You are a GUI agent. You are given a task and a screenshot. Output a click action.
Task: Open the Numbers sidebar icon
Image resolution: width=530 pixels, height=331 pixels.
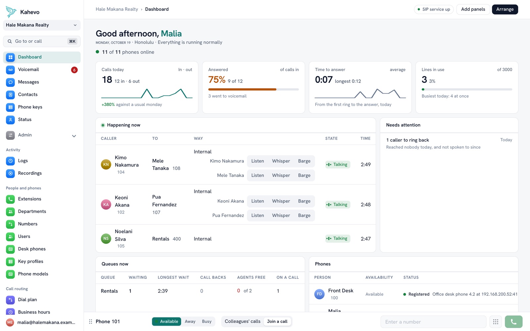pos(10,224)
